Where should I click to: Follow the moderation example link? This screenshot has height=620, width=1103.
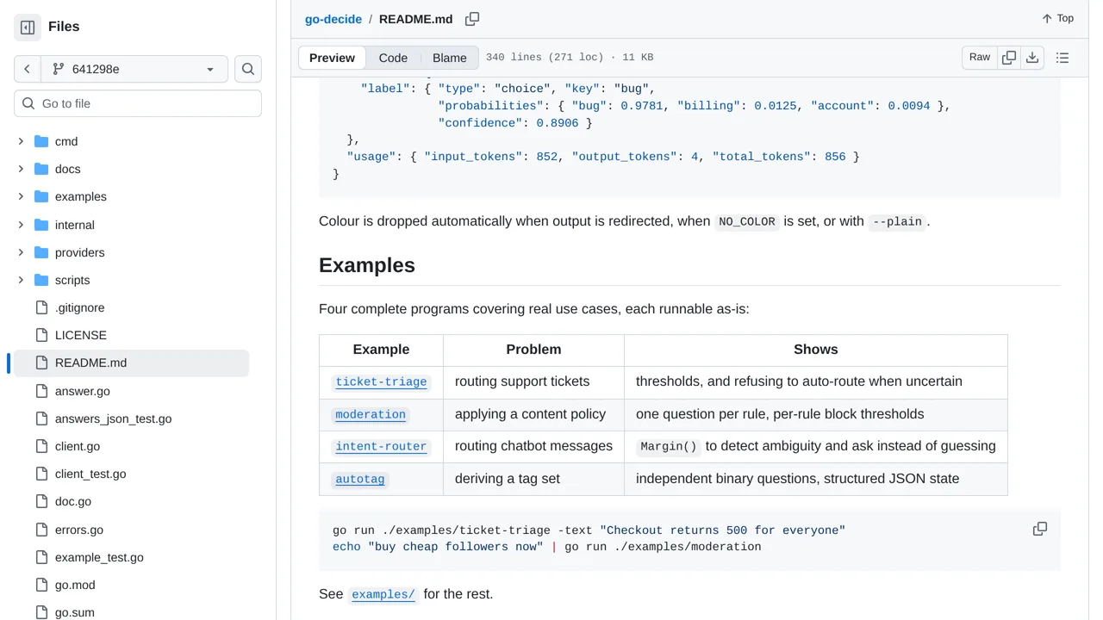click(x=371, y=414)
